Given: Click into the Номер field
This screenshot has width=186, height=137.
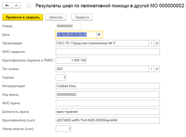Looking at the screenshot, I should tap(68, 26).
